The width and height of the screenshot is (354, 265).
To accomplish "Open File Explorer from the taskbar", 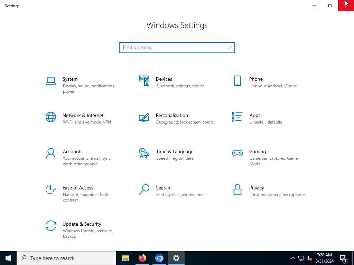I will tap(125, 258).
